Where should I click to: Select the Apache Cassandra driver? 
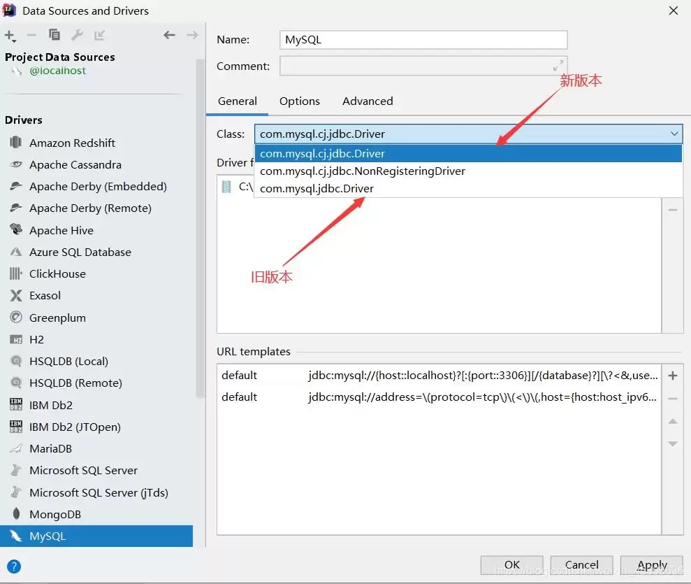(x=96, y=165)
